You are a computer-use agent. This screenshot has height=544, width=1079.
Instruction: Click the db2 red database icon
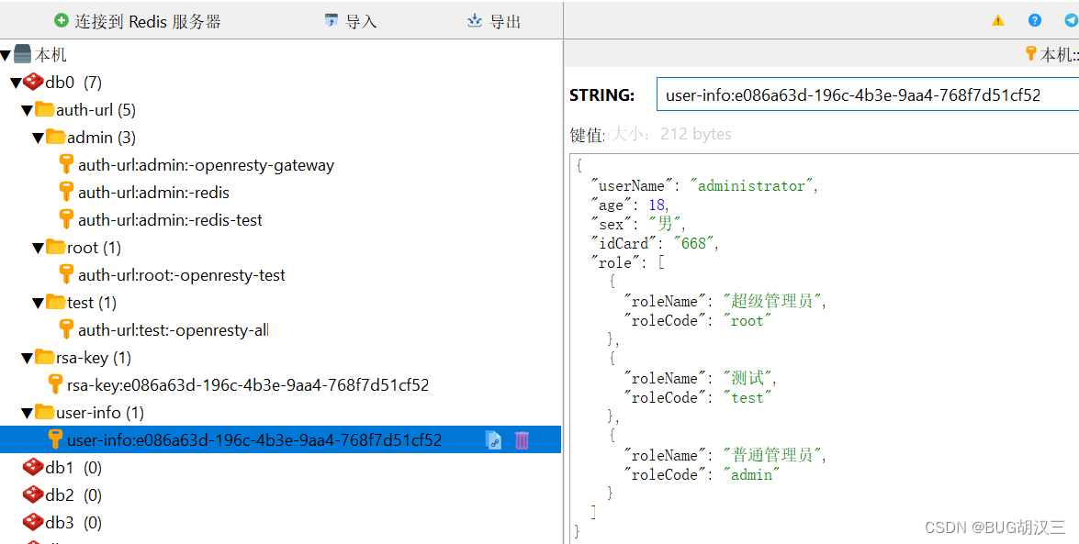[33, 494]
